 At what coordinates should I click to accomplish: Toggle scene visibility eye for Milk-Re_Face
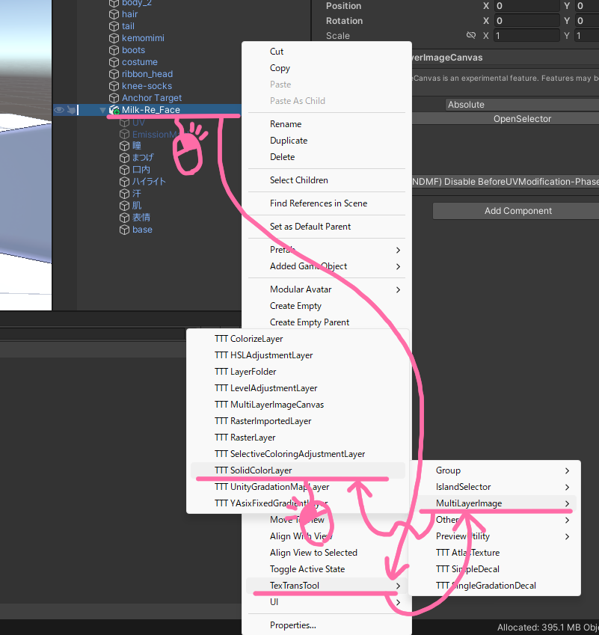point(58,109)
